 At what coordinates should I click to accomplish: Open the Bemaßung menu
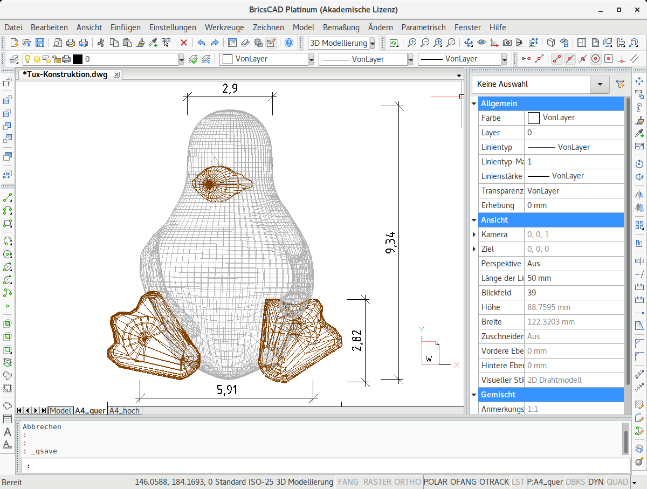pos(341,27)
